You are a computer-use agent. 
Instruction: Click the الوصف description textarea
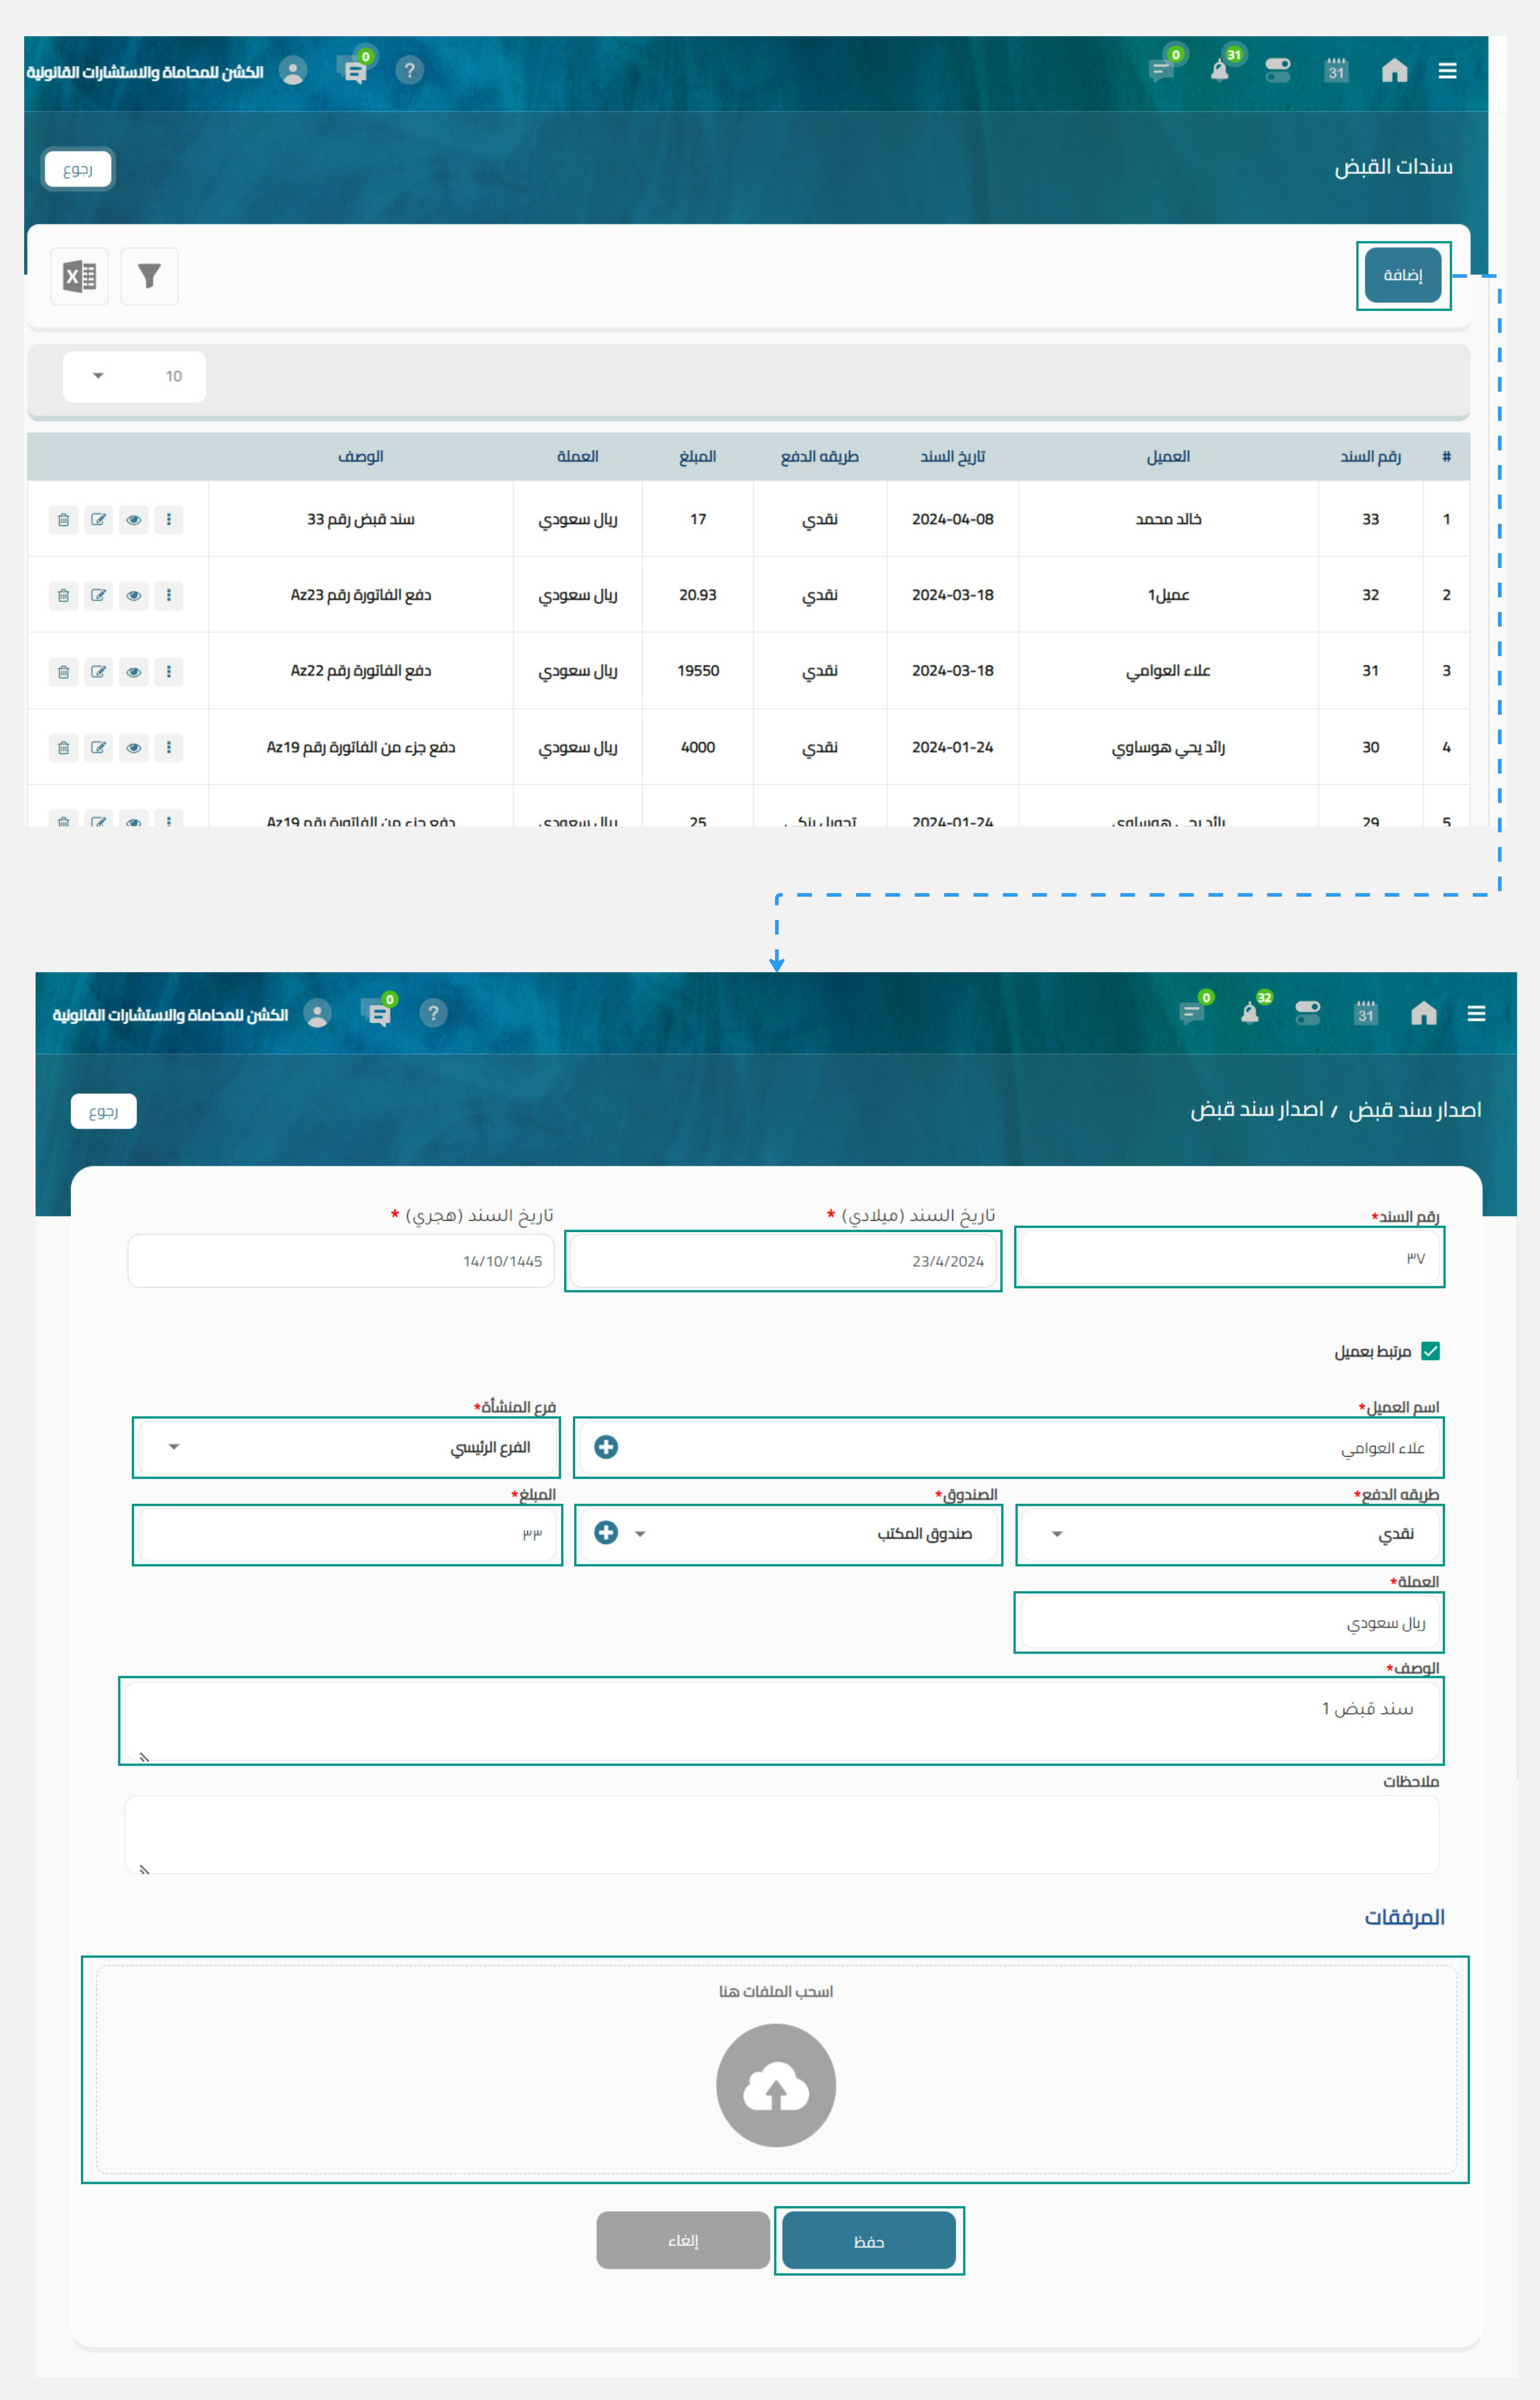click(x=781, y=1721)
